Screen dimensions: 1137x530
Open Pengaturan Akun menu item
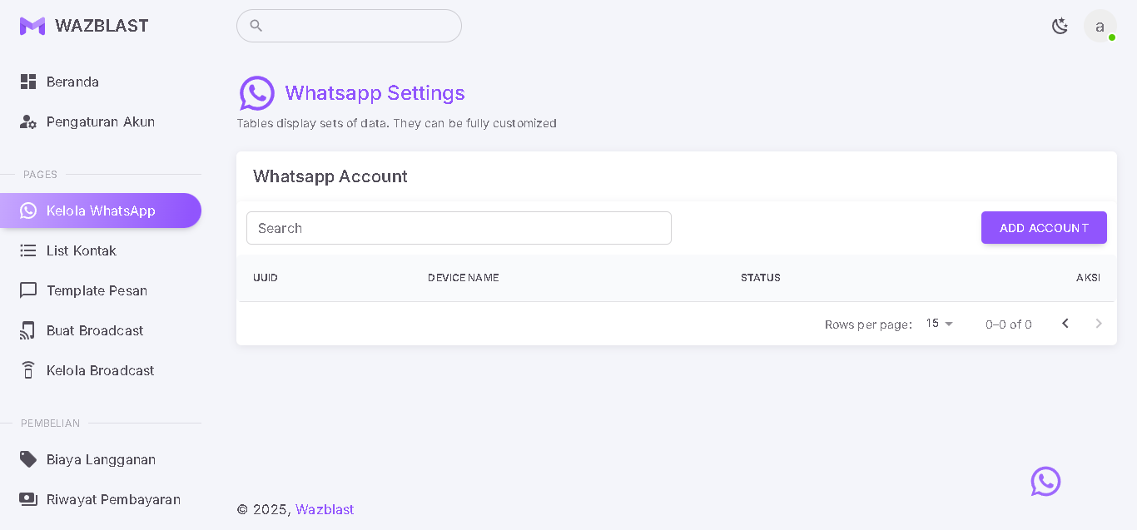click(101, 121)
